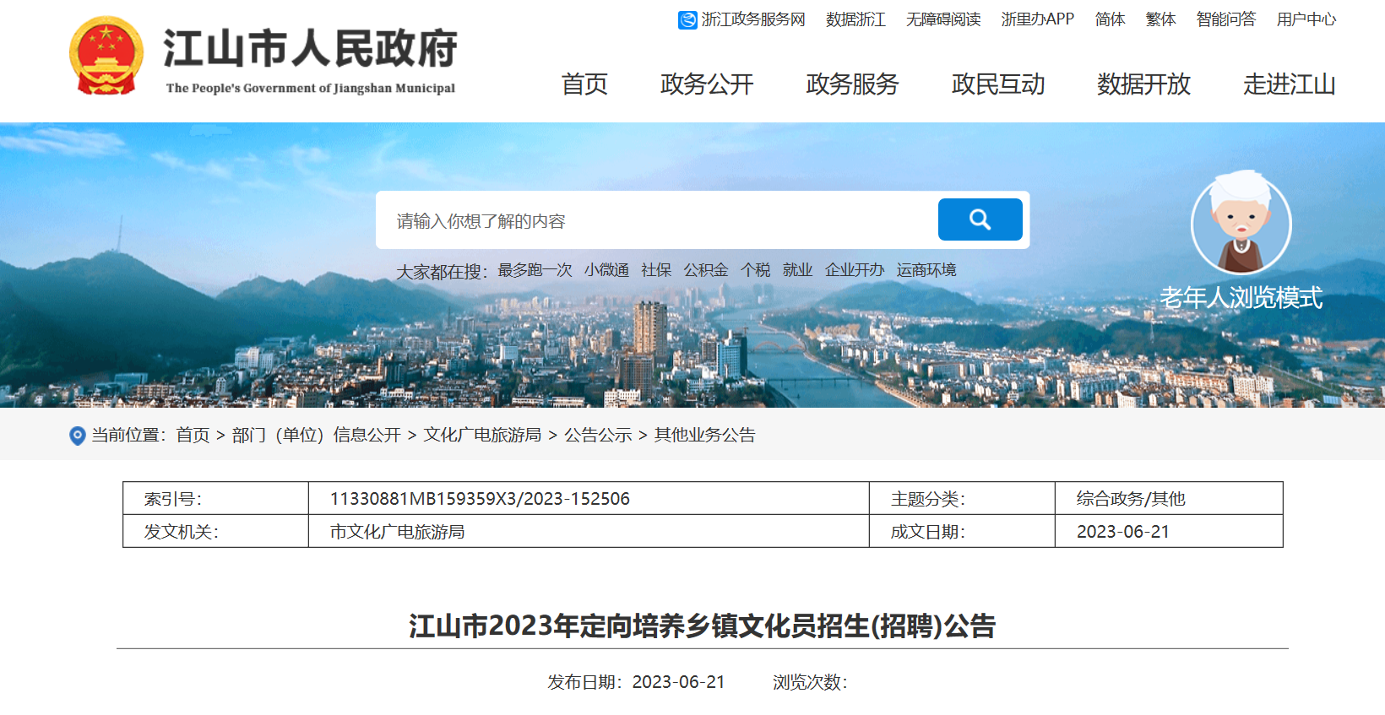The image size is (1385, 715).
Task: Search hot keyword 公积金
Action: coord(706,270)
